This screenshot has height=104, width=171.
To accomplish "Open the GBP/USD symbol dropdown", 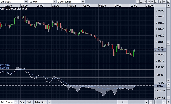I will click(x=26, y=2).
